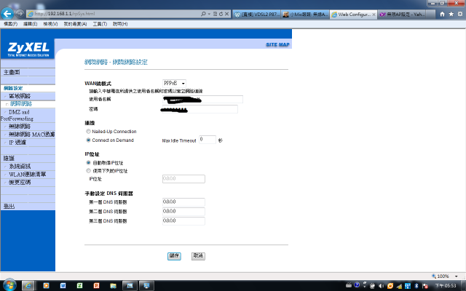Open Word from the taskbar

pos(63,286)
